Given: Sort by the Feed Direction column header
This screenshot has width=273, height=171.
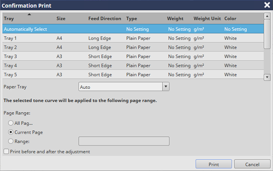Looking at the screenshot, I should click(104, 19).
